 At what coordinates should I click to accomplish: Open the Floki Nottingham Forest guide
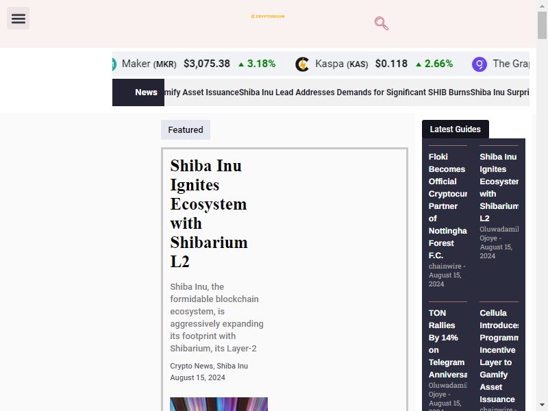pos(448,206)
